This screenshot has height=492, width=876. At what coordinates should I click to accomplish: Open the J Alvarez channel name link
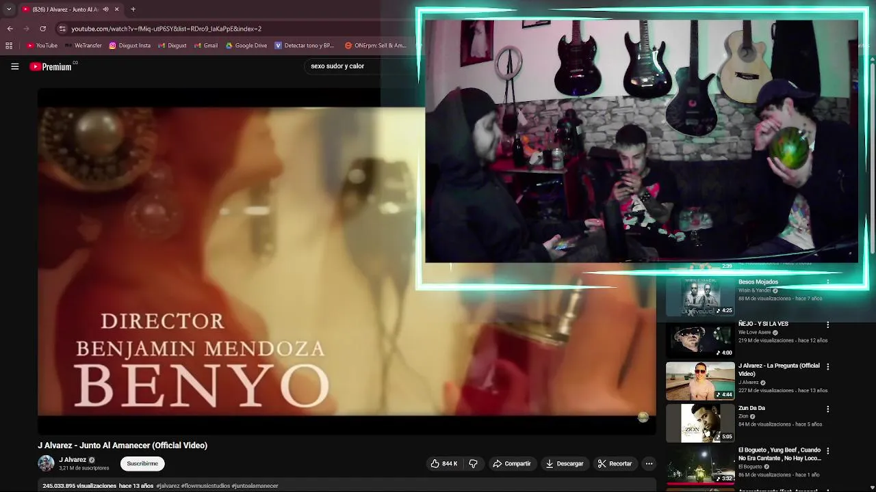click(x=73, y=460)
